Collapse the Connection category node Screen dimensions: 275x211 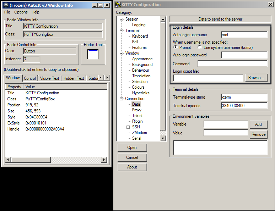tap(122, 99)
